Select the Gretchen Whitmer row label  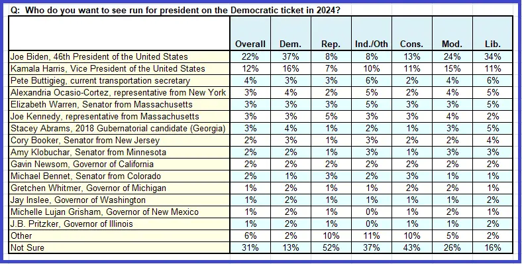[x=119, y=188]
